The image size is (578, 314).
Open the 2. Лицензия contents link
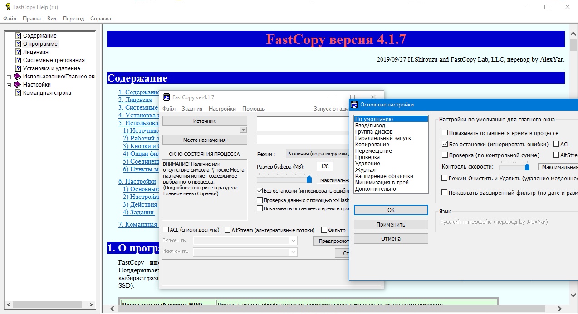click(x=135, y=100)
